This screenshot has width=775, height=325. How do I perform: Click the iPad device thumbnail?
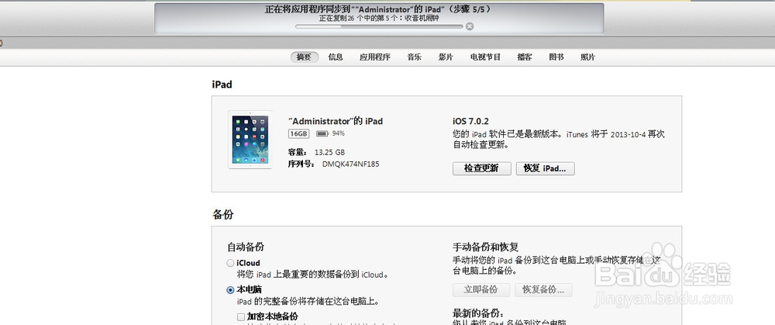[250, 140]
